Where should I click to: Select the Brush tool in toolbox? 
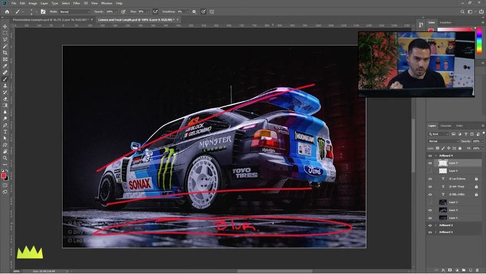(5, 79)
